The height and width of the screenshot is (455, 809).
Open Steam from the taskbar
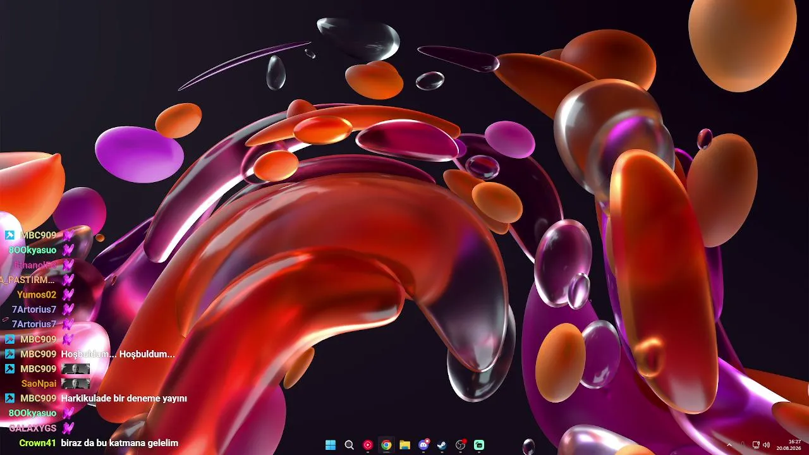coord(442,445)
